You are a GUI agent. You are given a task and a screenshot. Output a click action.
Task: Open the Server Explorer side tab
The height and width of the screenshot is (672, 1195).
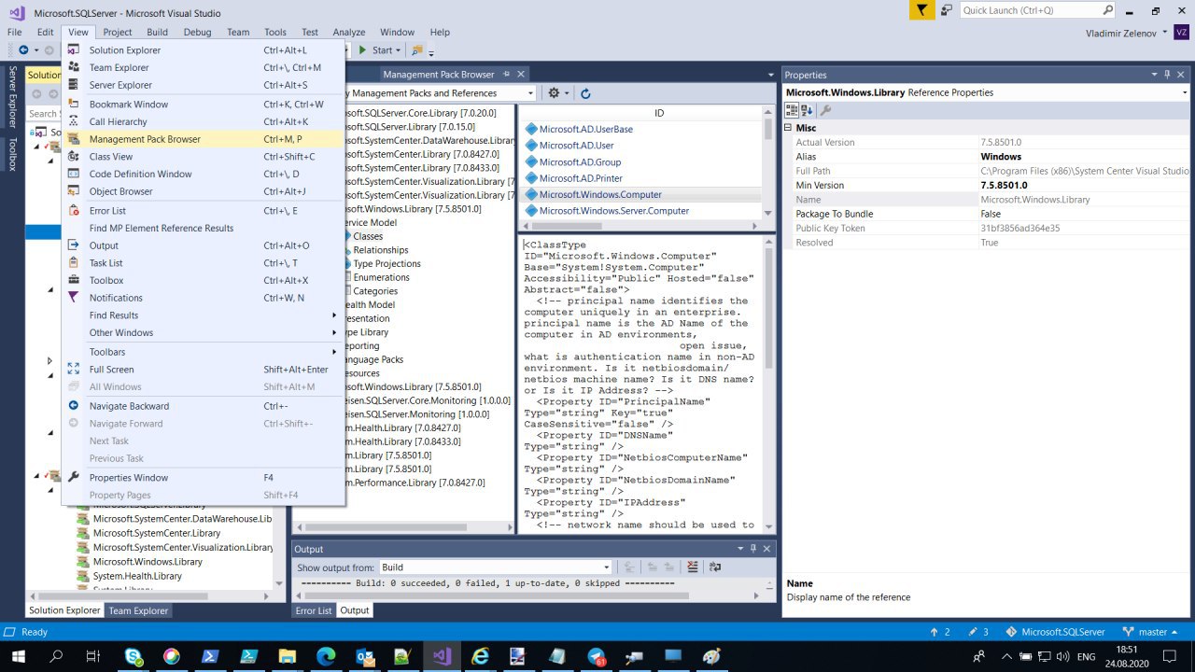(12, 97)
